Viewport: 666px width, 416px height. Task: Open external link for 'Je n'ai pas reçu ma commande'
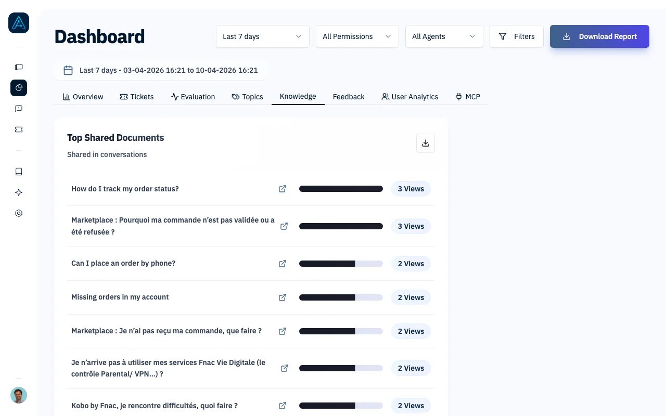point(283,331)
